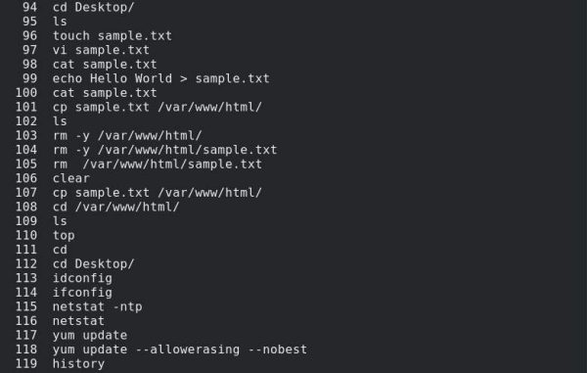The height and width of the screenshot is (373, 587).
Task: Click 'cd /var/www/html/' on line 108
Action: coord(116,207)
